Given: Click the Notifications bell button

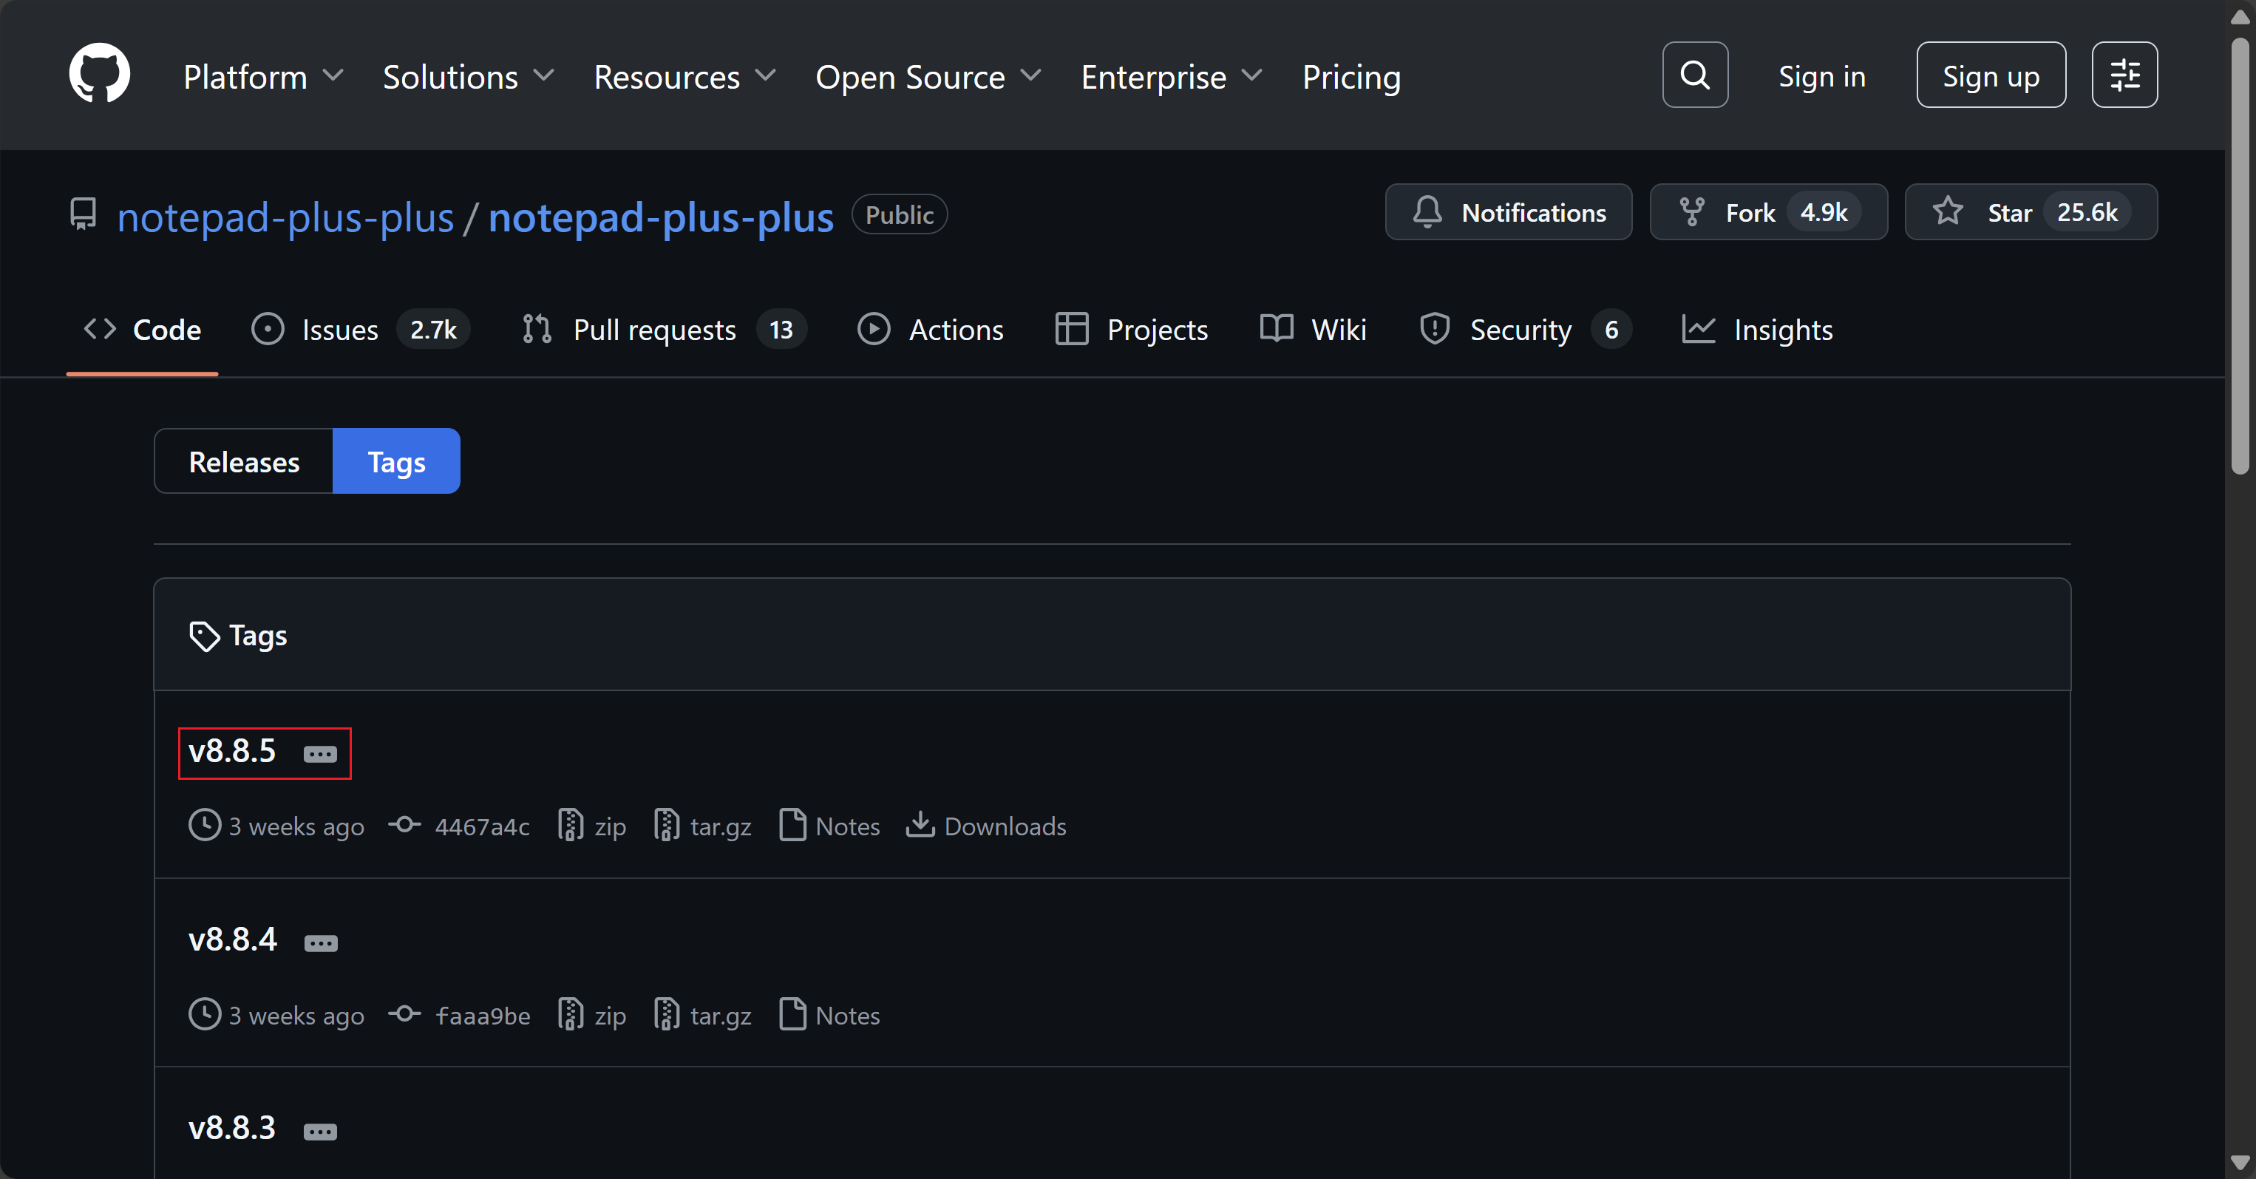Looking at the screenshot, I should click(x=1508, y=212).
